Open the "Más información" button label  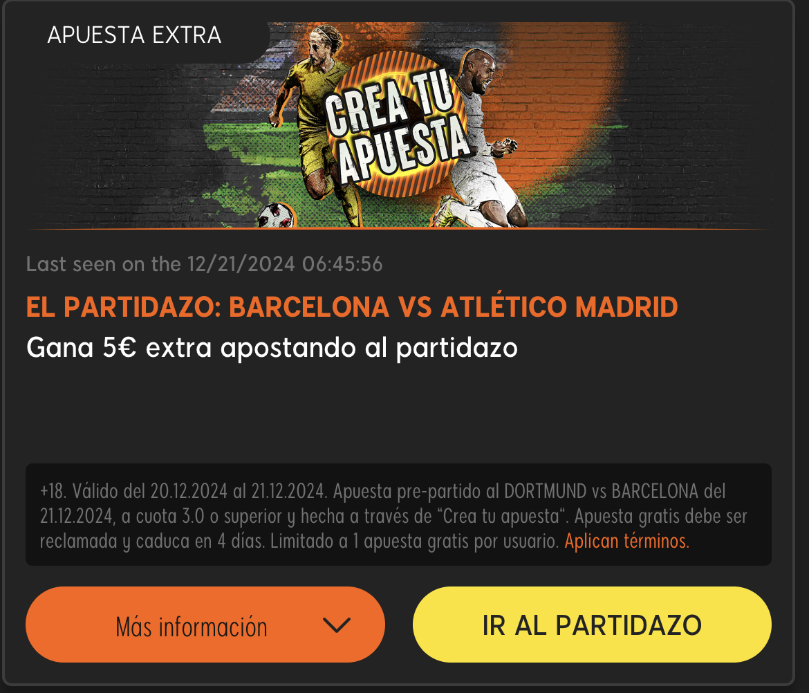tap(192, 627)
